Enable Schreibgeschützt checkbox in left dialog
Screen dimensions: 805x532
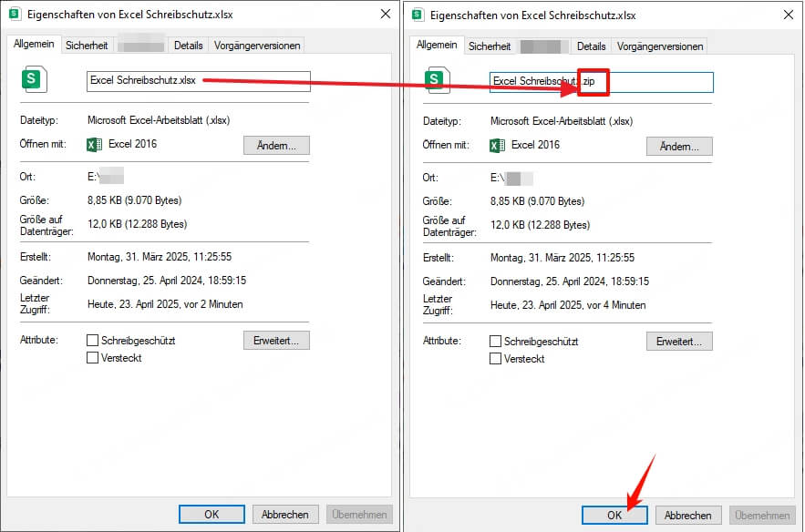coord(92,340)
